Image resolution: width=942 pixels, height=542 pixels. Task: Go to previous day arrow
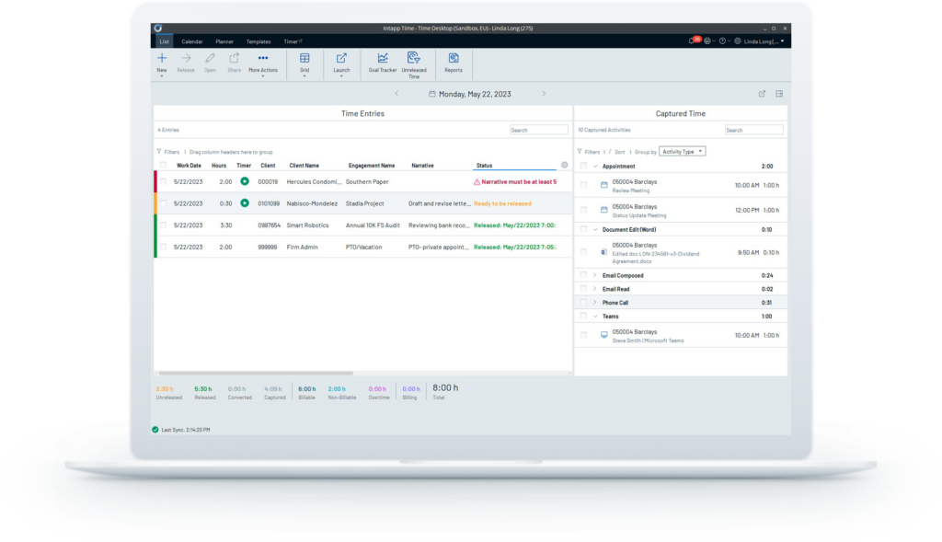pos(396,94)
